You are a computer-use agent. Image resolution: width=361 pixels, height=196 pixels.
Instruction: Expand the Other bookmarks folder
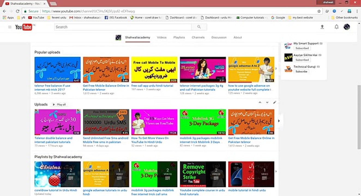pyautogui.click(x=344, y=17)
